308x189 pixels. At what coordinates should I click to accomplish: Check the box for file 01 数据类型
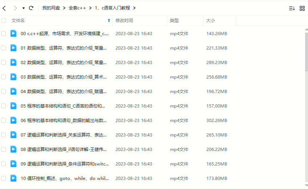click(x=4, y=48)
